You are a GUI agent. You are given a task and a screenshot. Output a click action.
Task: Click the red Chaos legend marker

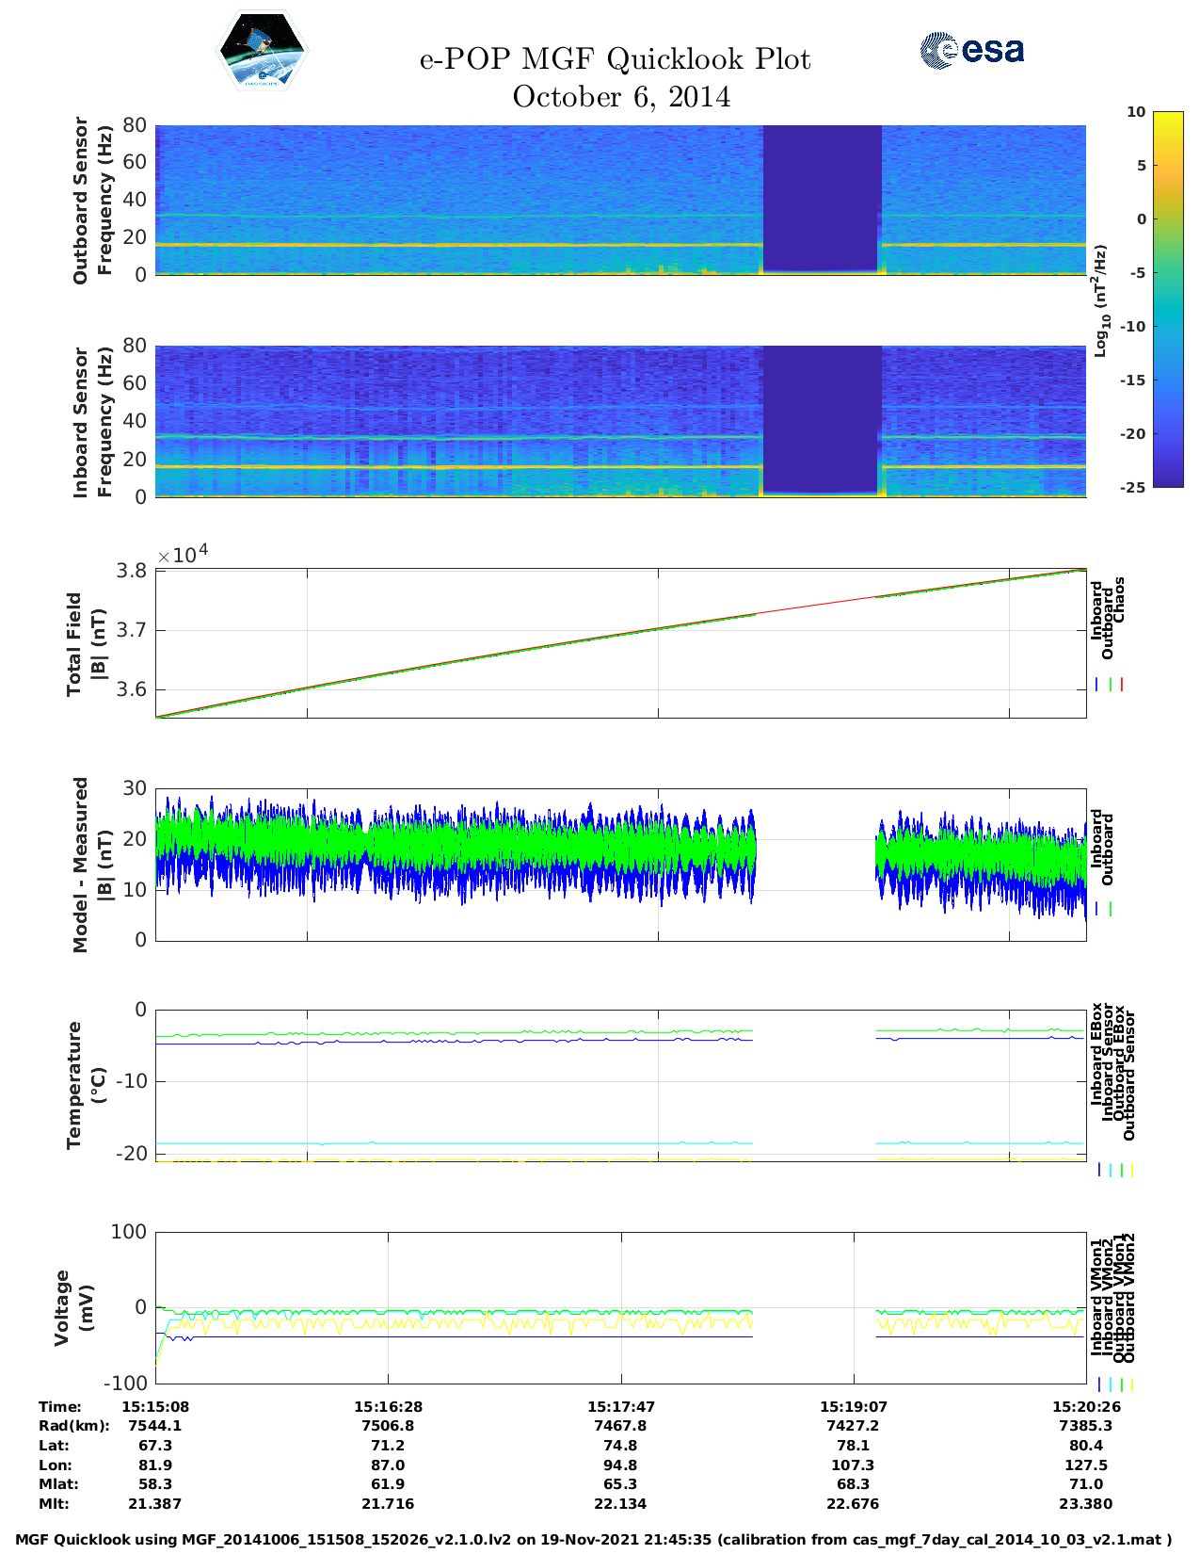click(1122, 685)
